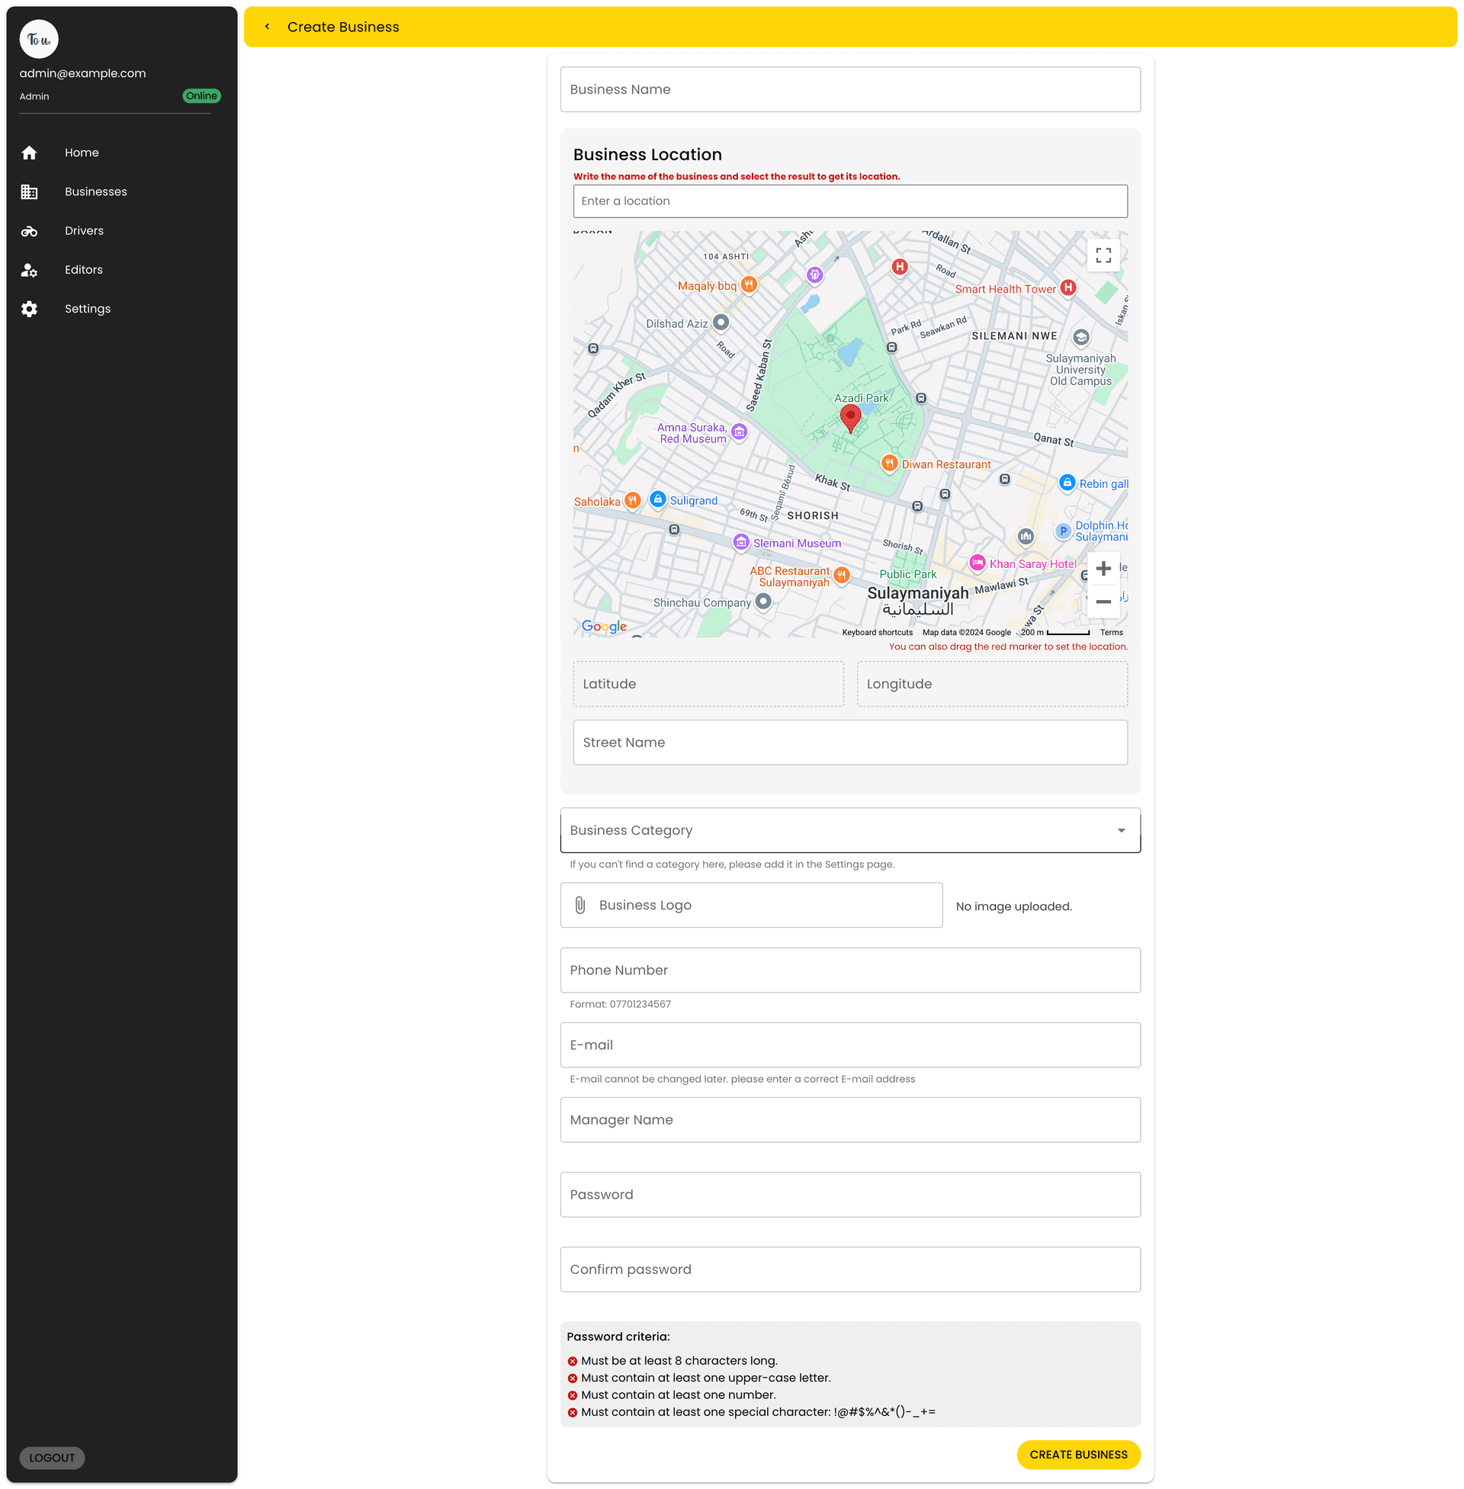Click the Editors person-gear icon

pyautogui.click(x=29, y=270)
